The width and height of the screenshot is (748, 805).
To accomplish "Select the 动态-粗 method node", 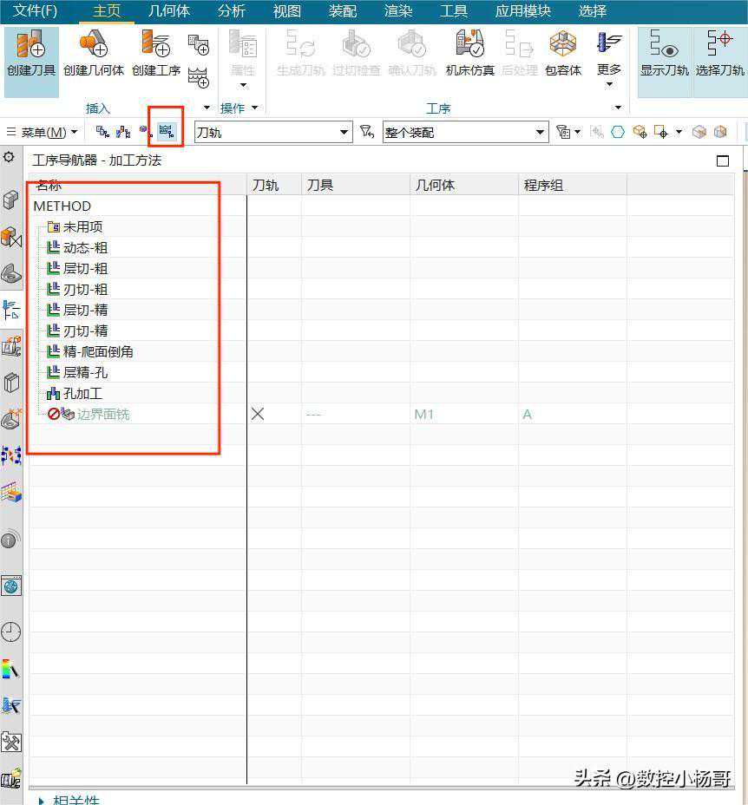I will point(85,247).
